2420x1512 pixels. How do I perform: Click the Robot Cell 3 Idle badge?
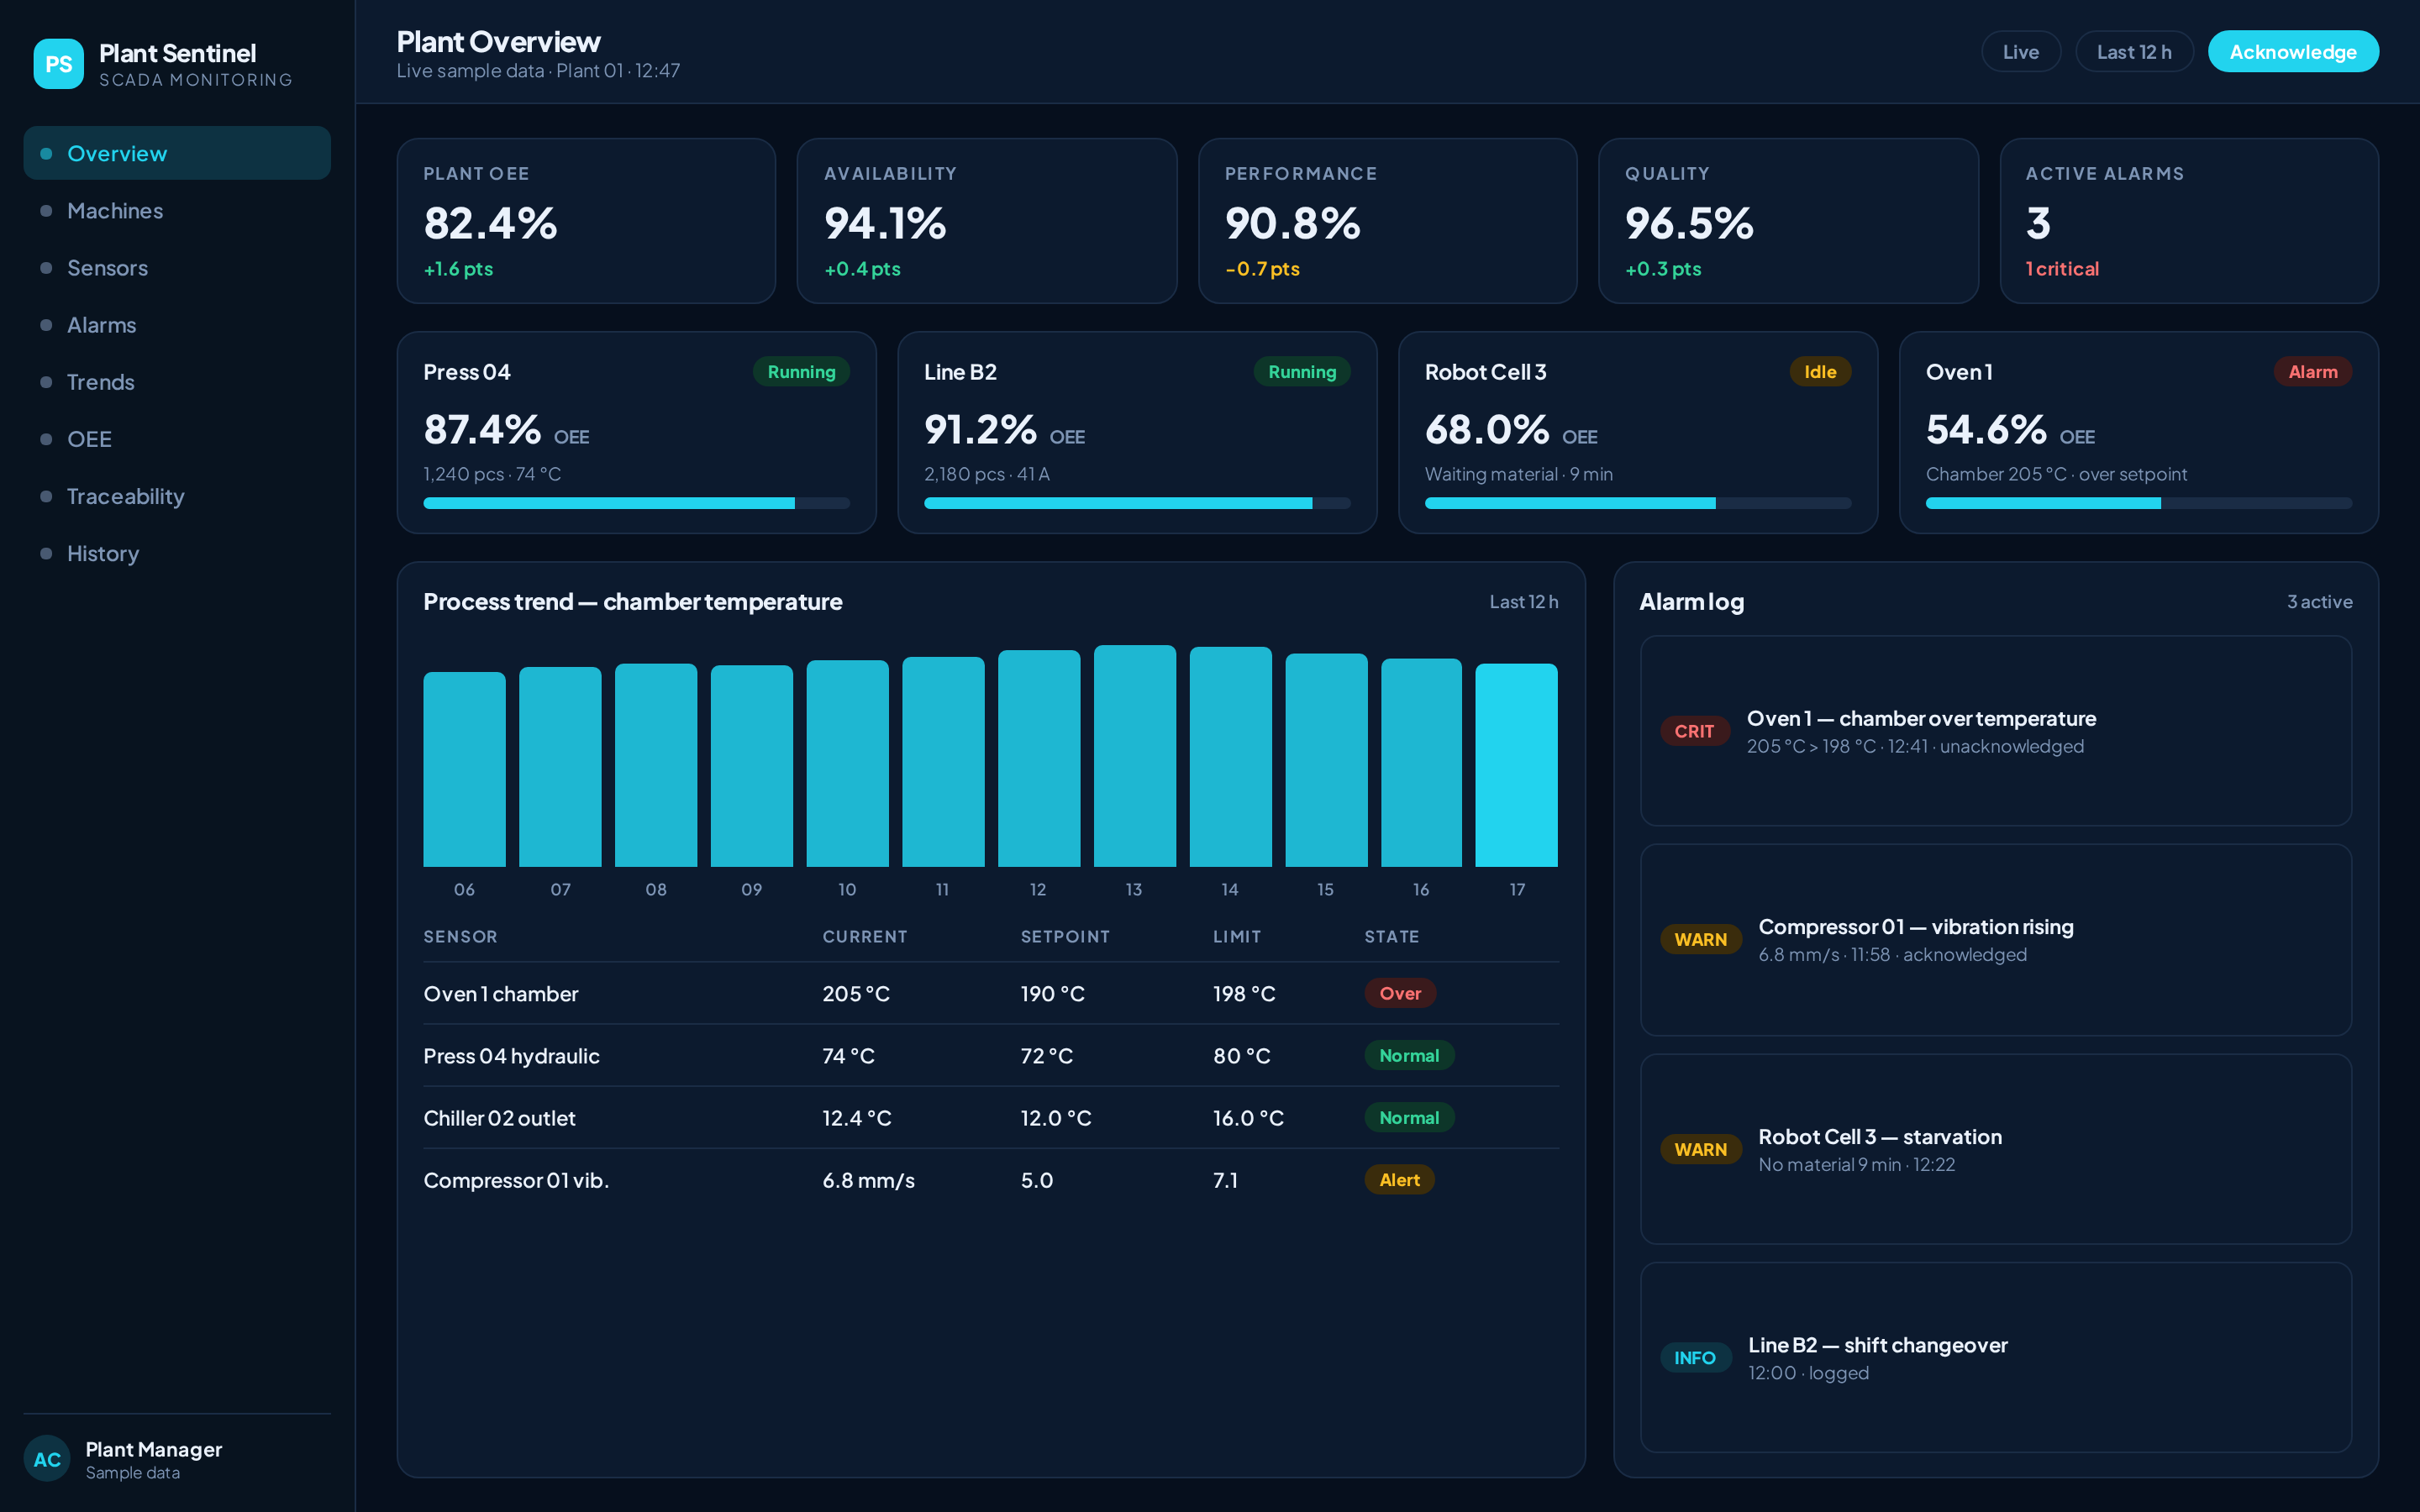click(1820, 371)
